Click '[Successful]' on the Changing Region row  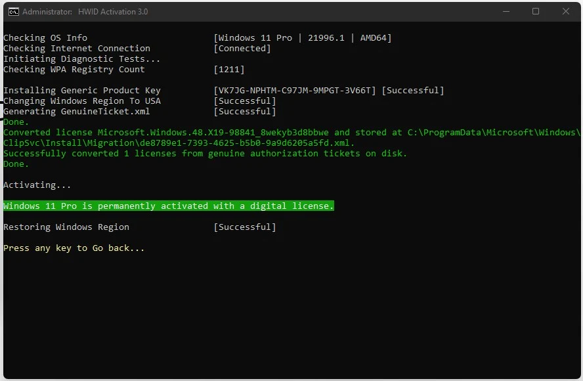(x=245, y=101)
